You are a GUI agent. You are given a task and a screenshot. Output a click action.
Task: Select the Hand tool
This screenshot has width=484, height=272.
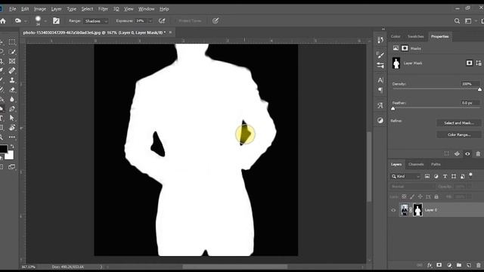(12, 128)
